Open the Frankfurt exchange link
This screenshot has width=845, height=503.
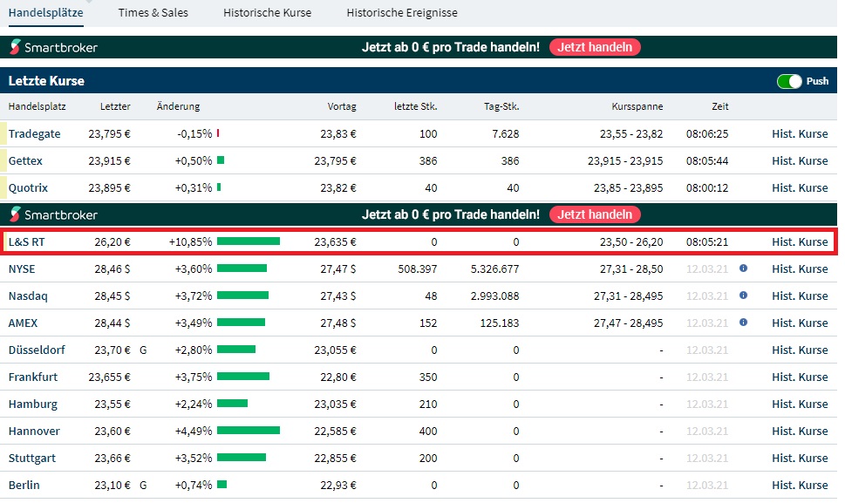coord(33,377)
